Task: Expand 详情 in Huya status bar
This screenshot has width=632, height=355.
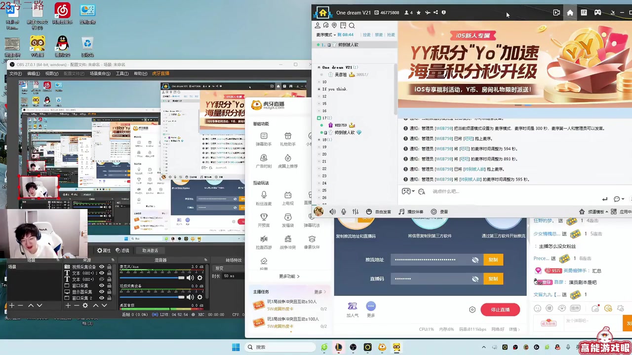Action: point(514,329)
